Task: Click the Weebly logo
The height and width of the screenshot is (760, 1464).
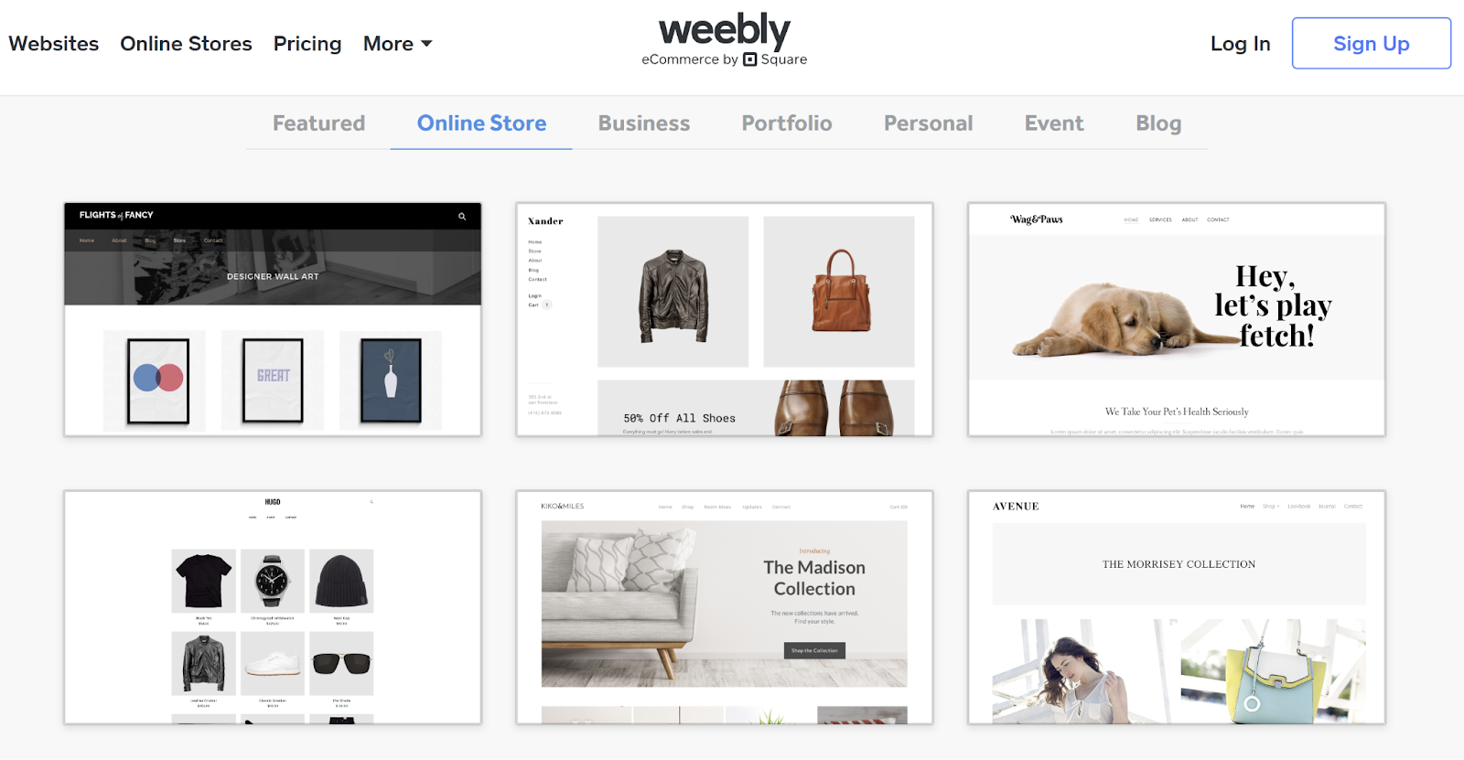Action: pos(724,30)
